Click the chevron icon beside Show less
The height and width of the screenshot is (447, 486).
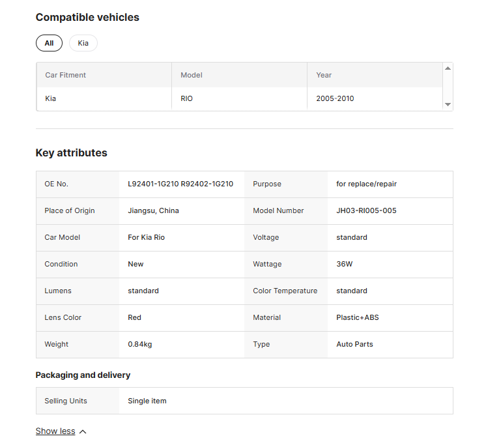83,431
